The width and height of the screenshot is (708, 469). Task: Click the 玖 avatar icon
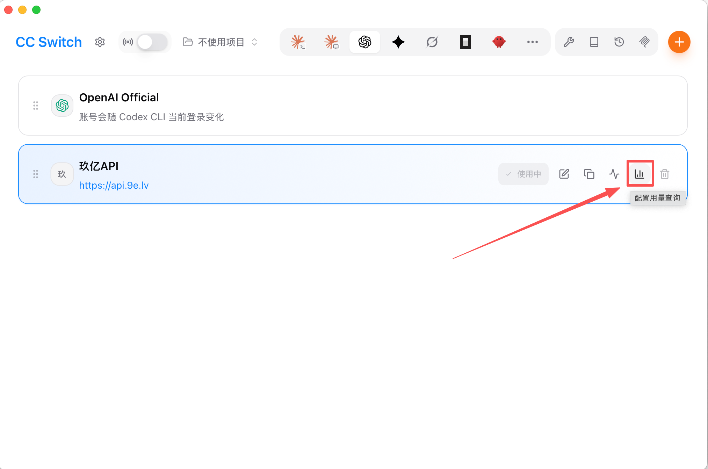pyautogui.click(x=62, y=174)
